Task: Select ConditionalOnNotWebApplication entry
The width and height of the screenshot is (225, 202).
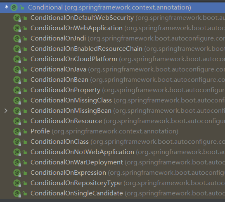Action: (x=112, y=152)
